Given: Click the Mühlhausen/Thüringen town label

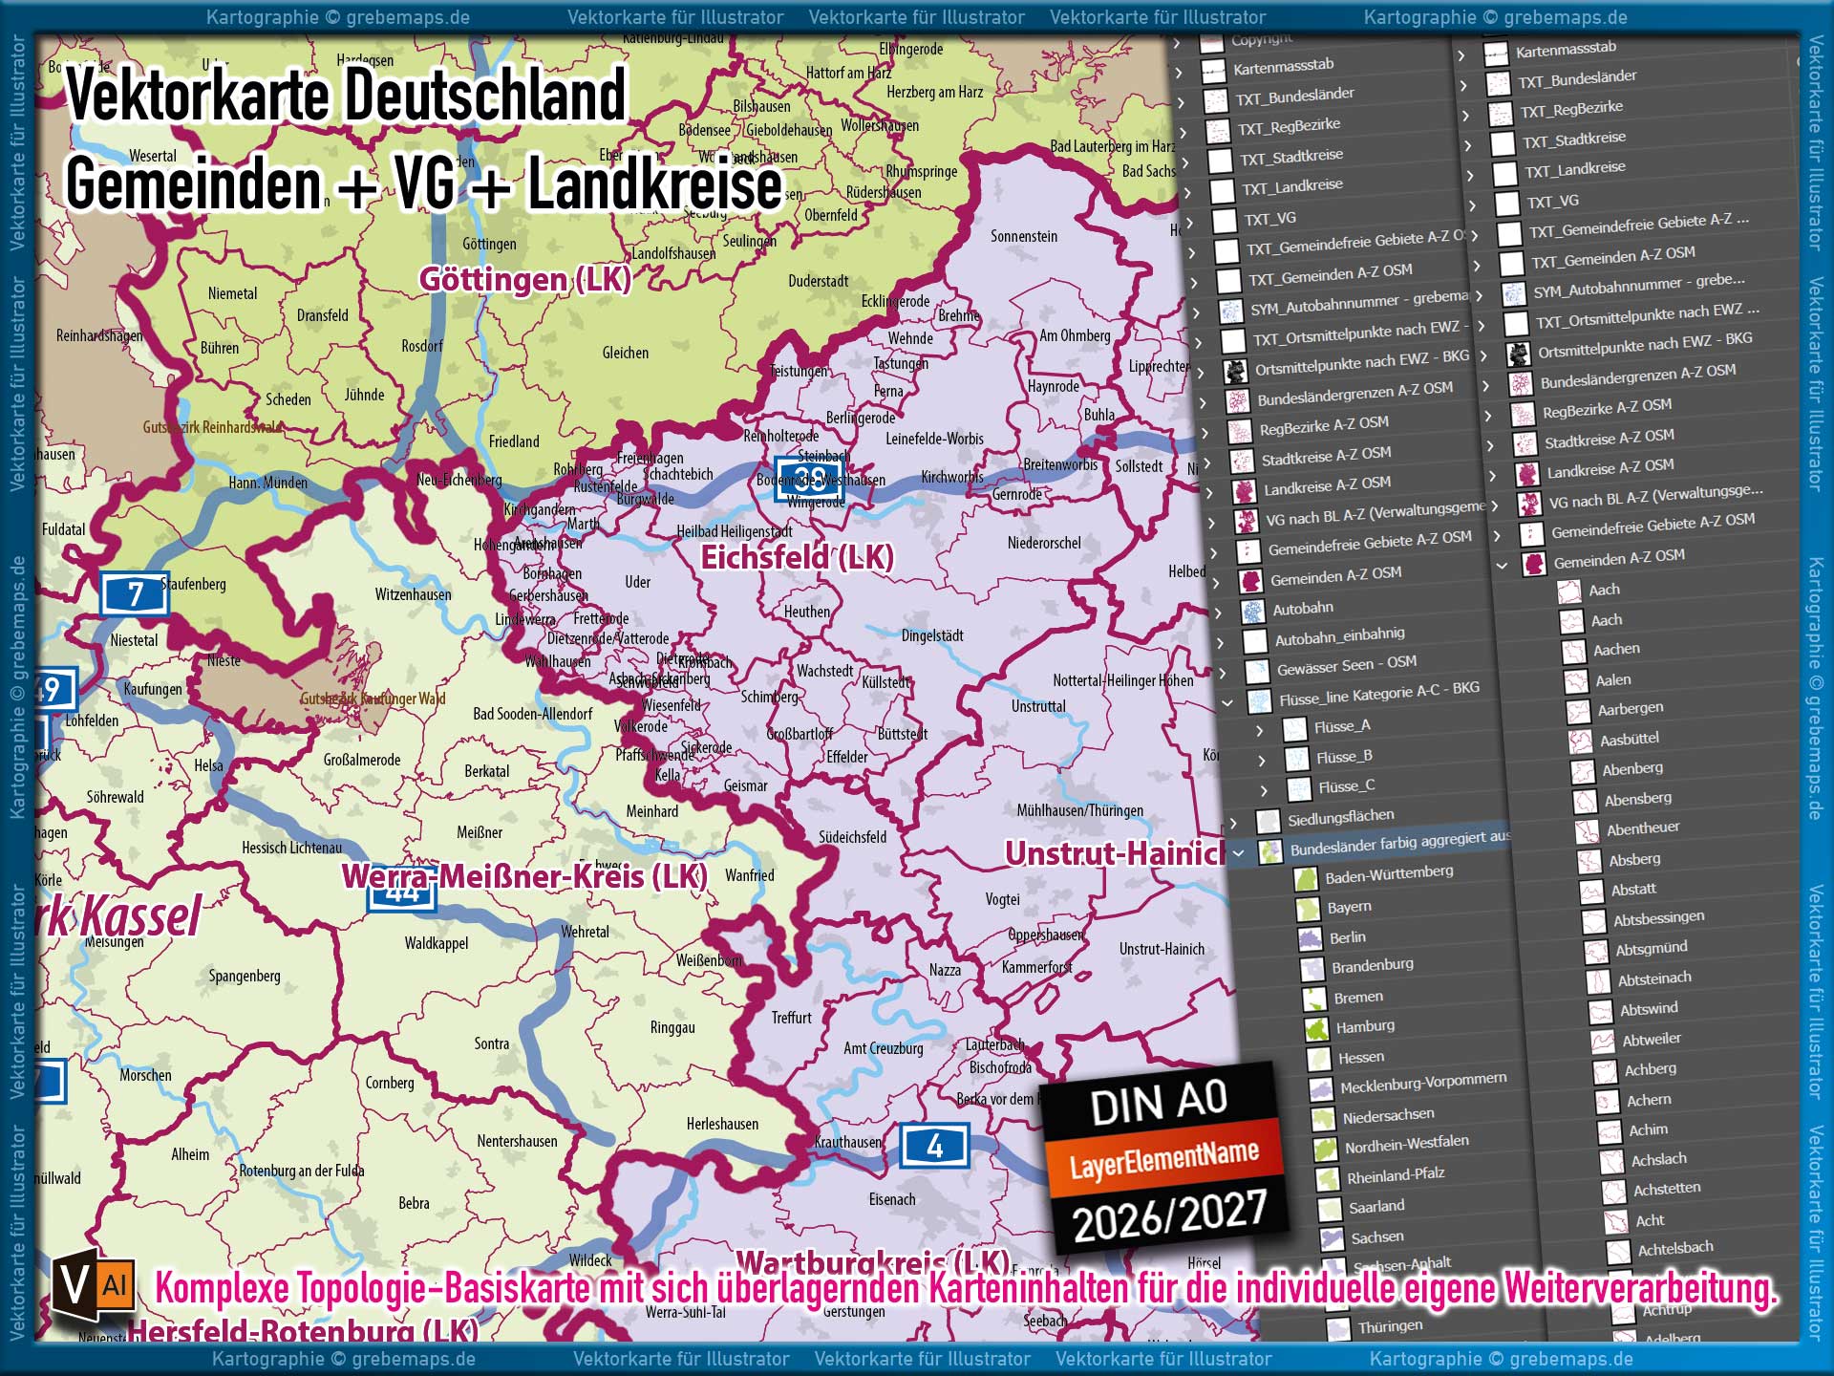Looking at the screenshot, I should click(x=1079, y=810).
